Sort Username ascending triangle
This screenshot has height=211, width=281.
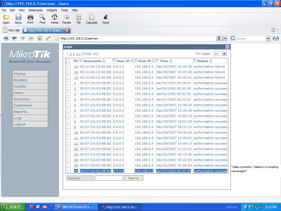(x=104, y=61)
